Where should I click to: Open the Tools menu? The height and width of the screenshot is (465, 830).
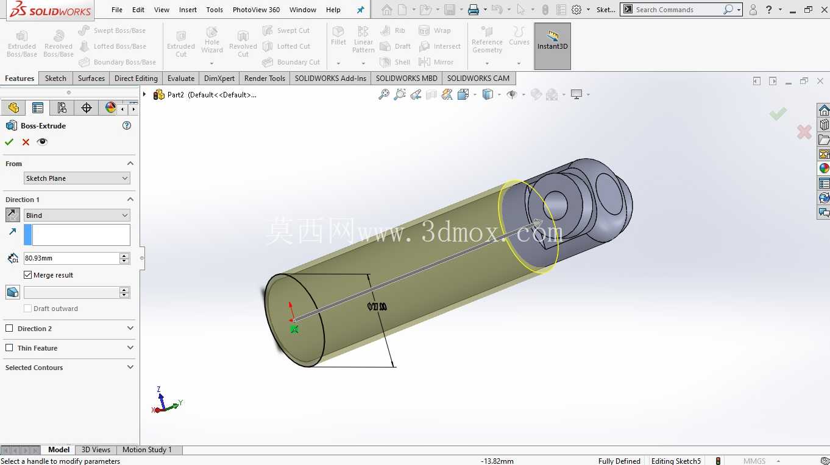215,10
